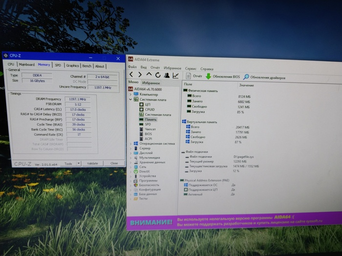Collapse the Системная плата tree node

coord(130,99)
